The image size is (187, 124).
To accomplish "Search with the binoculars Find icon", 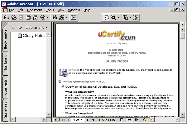I will point(54,17).
